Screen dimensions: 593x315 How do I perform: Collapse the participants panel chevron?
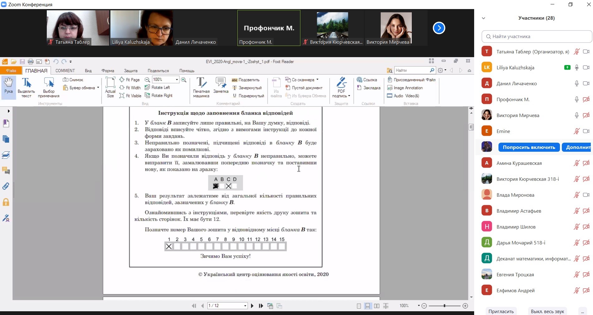click(484, 18)
